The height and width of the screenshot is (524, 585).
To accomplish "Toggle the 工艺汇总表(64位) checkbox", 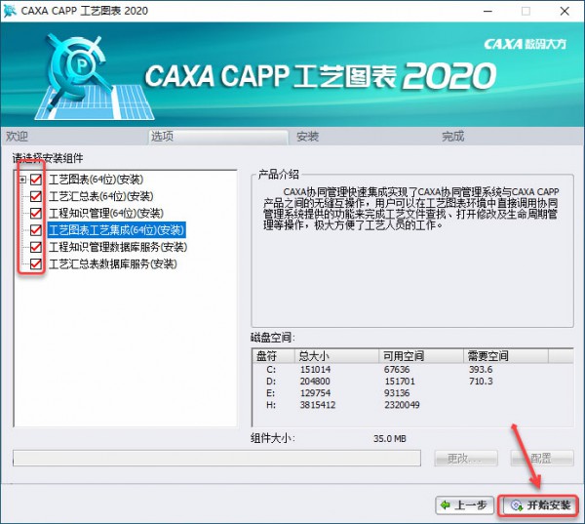I will point(37,196).
